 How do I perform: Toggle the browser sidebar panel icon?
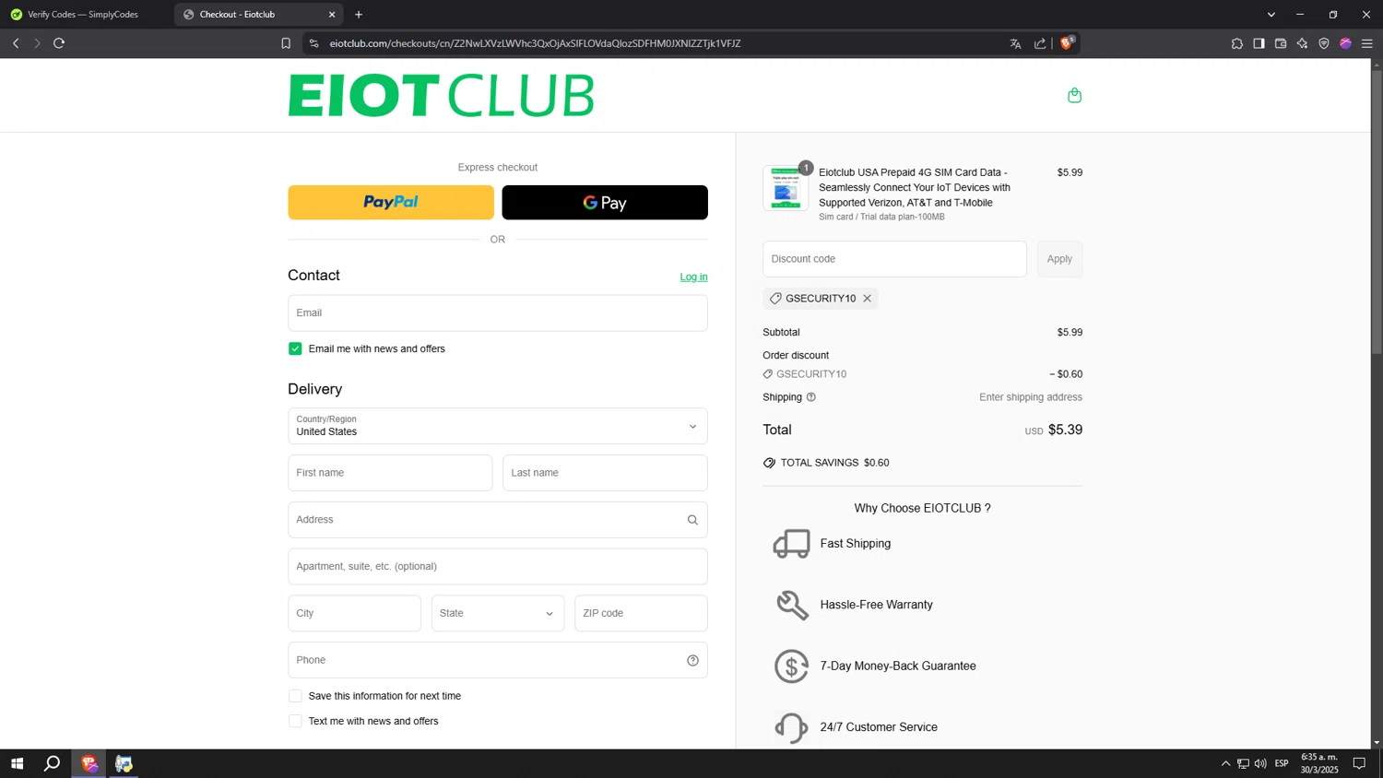coord(1259,43)
